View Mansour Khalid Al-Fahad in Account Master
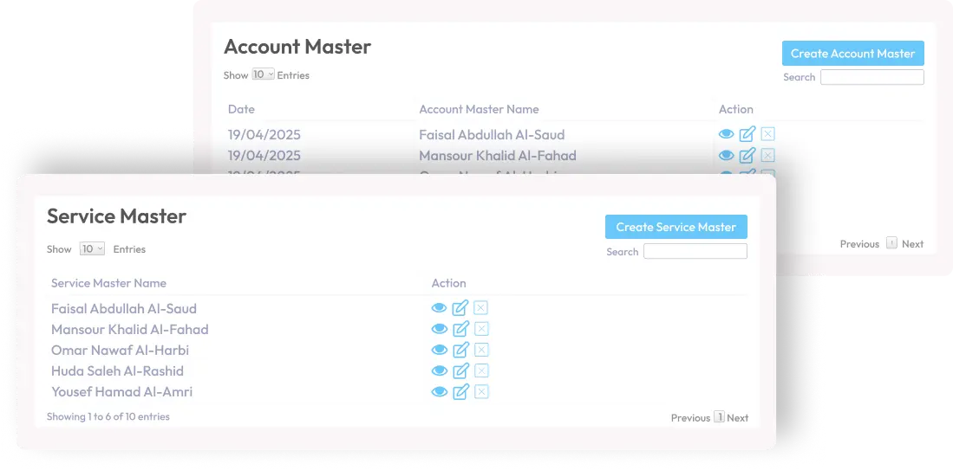The width and height of the screenshot is (953, 470). (x=727, y=156)
